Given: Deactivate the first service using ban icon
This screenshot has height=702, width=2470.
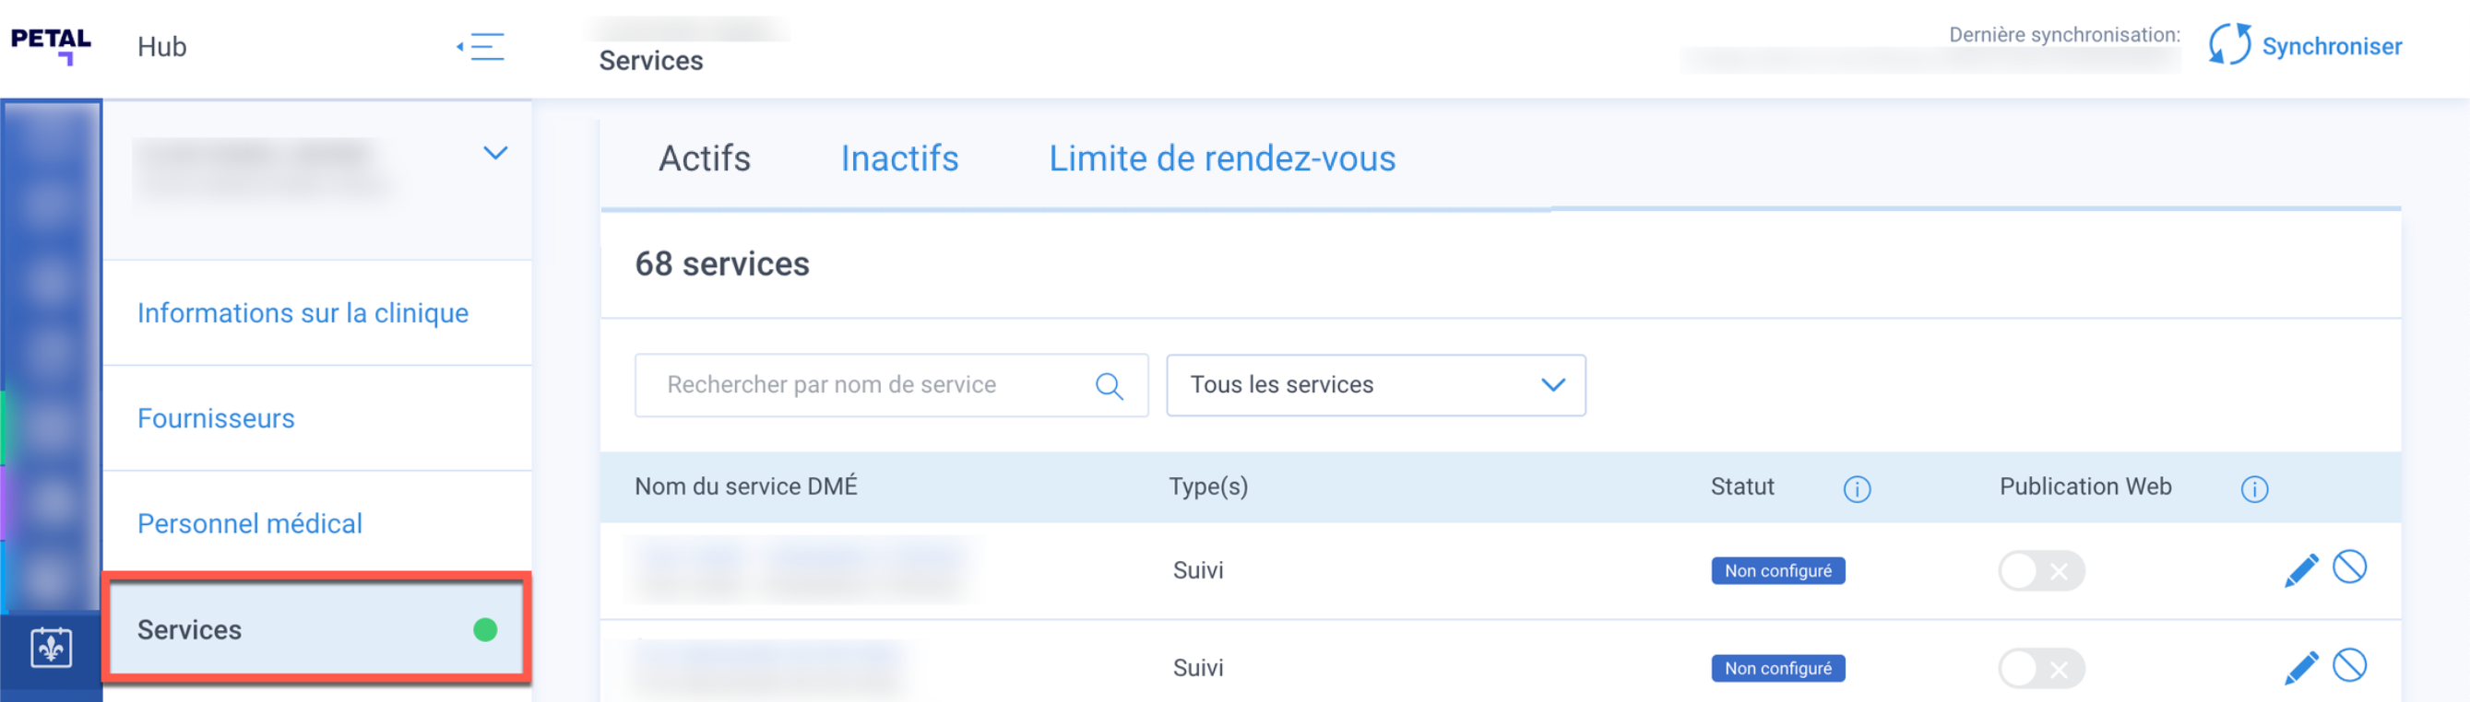Looking at the screenshot, I should 2349,567.
